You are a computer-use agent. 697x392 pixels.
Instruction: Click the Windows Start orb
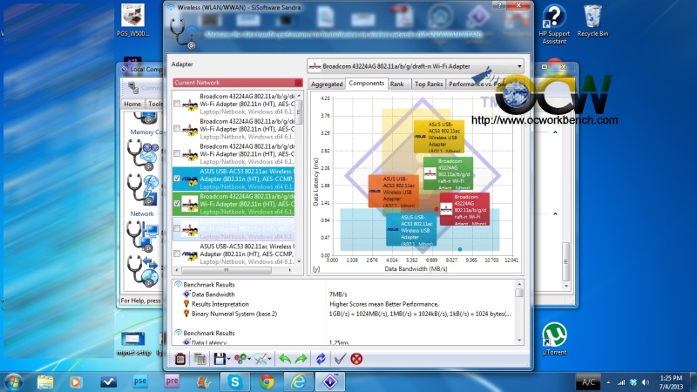click(x=13, y=382)
